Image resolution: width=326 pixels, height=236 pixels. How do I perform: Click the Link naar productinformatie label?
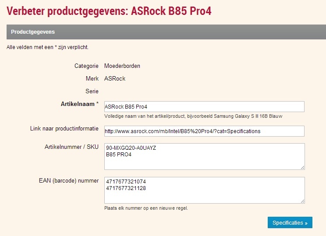tap(64, 128)
